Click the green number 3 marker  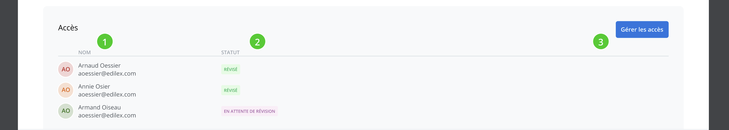[600, 42]
